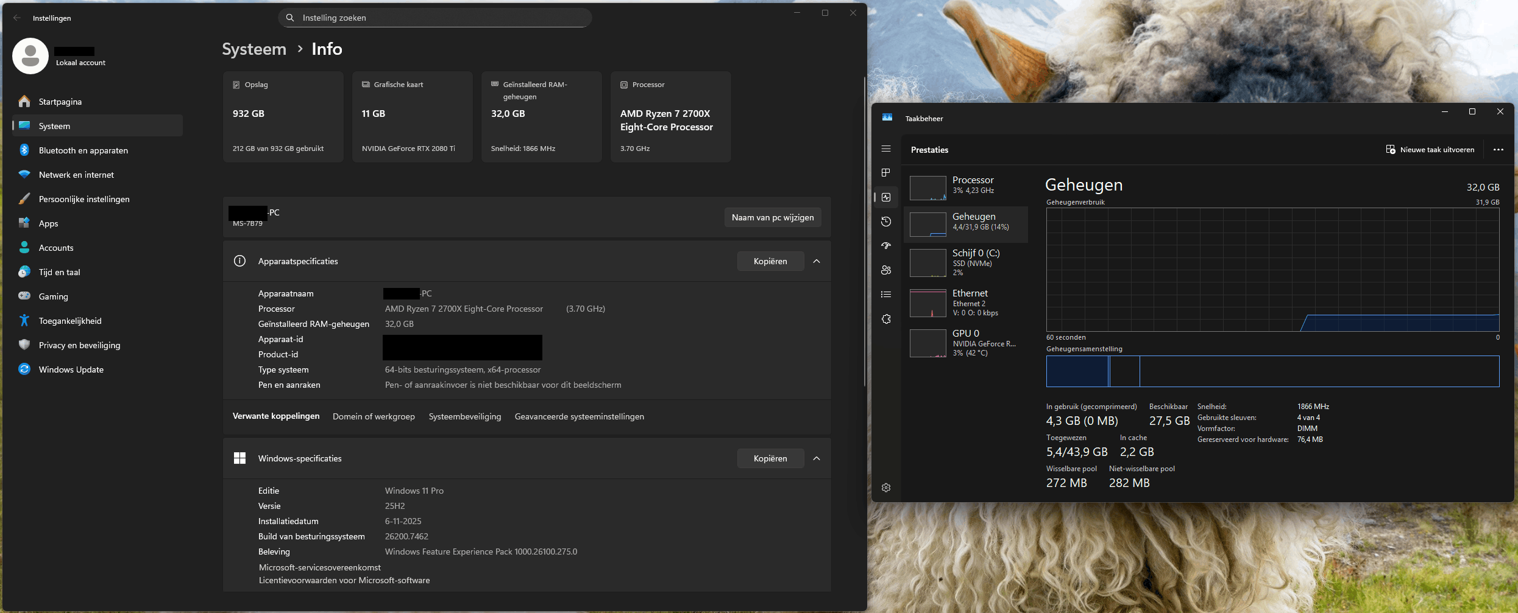Go back with the Instellingen back arrow
The height and width of the screenshot is (613, 1518).
pos(17,18)
